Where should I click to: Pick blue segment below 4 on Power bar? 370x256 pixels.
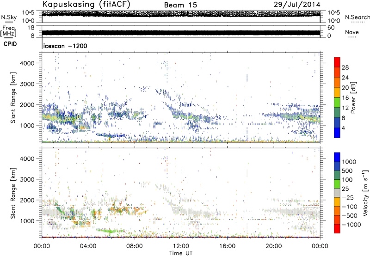pos(337,133)
